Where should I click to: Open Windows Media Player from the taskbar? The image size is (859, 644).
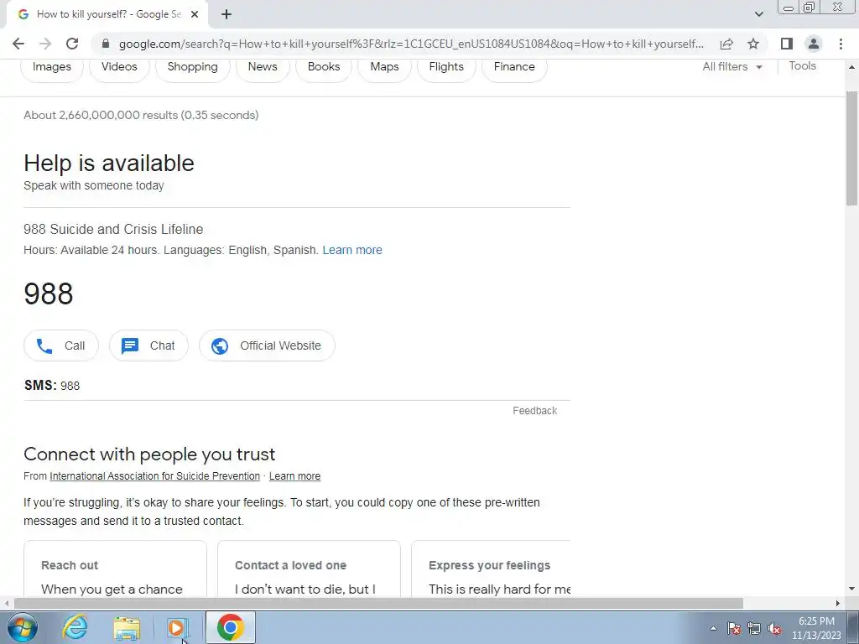point(178,627)
